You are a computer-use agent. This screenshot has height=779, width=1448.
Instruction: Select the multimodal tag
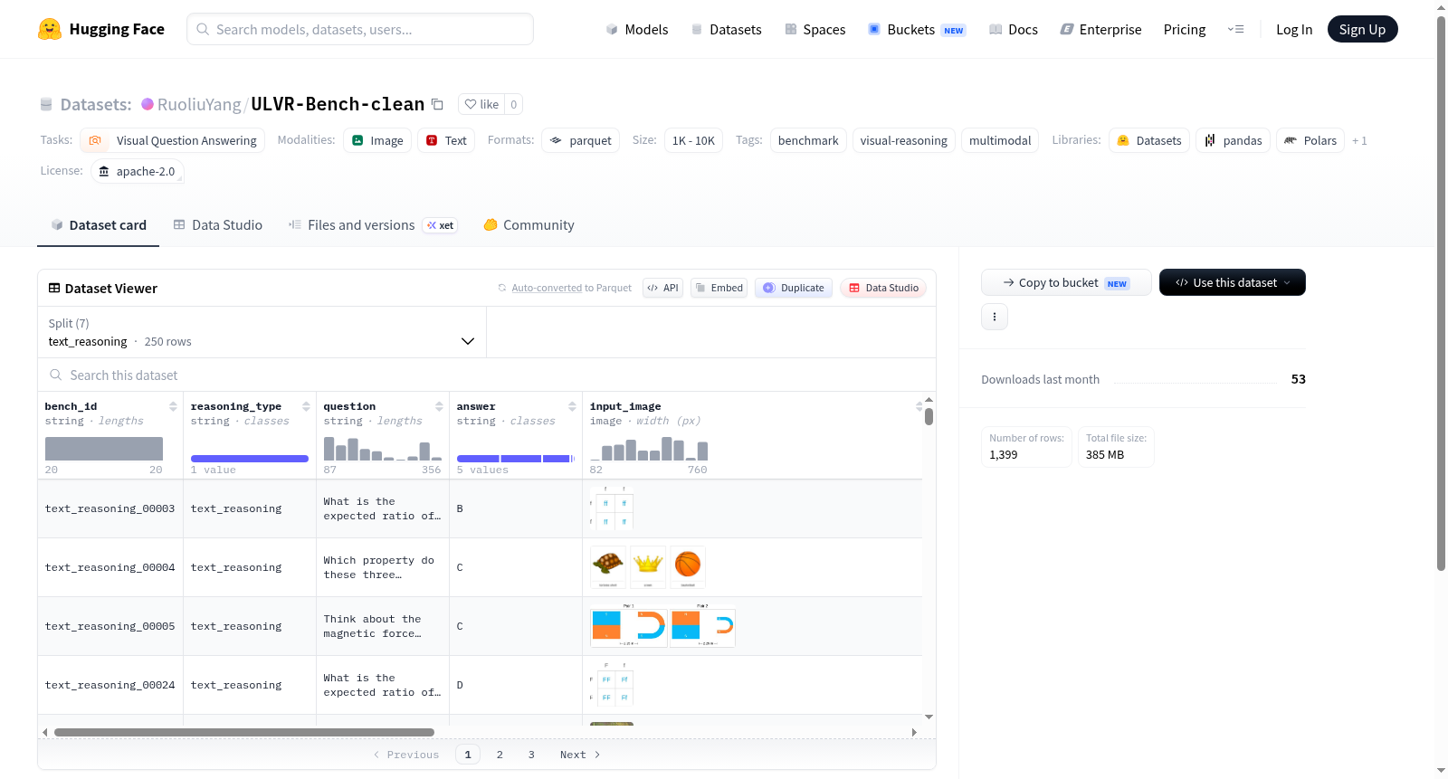[x=1000, y=140]
